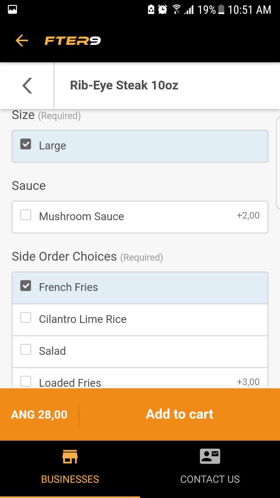Uncheck the French Fries checkbox

pyautogui.click(x=26, y=286)
